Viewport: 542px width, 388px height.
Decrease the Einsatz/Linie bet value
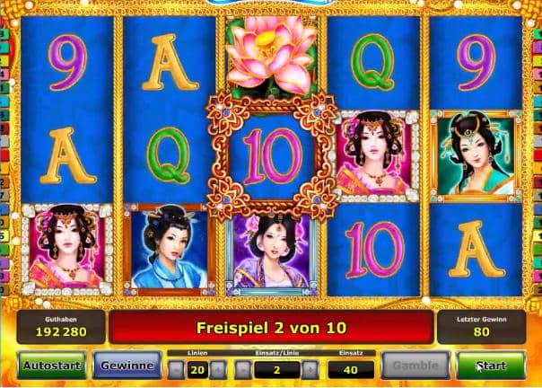pos(243,370)
